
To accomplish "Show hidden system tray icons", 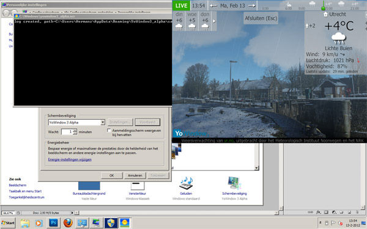I will click(x=321, y=223).
